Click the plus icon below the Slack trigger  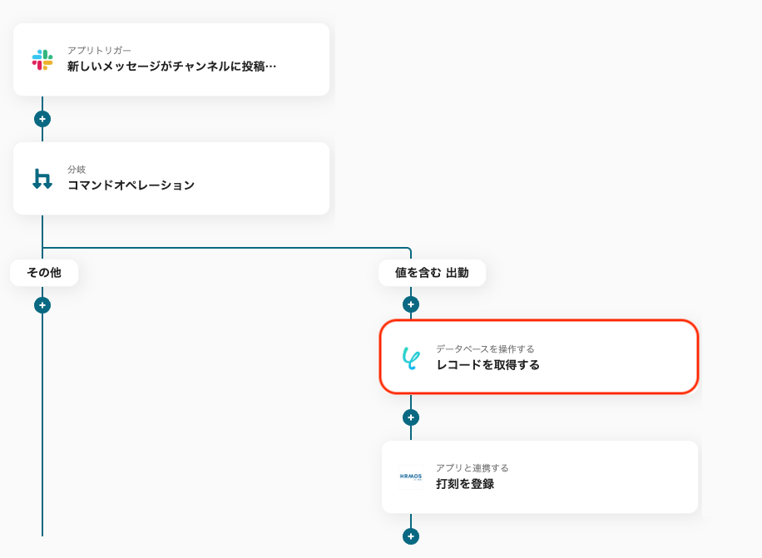42,119
